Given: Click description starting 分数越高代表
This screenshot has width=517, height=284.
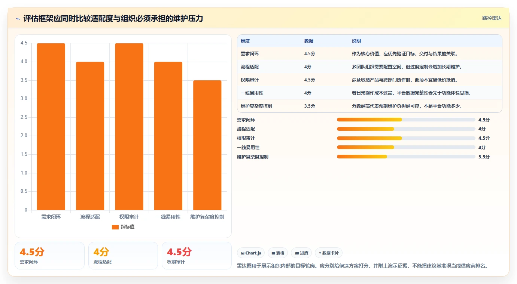Looking at the screenshot, I should pyautogui.click(x=407, y=106).
